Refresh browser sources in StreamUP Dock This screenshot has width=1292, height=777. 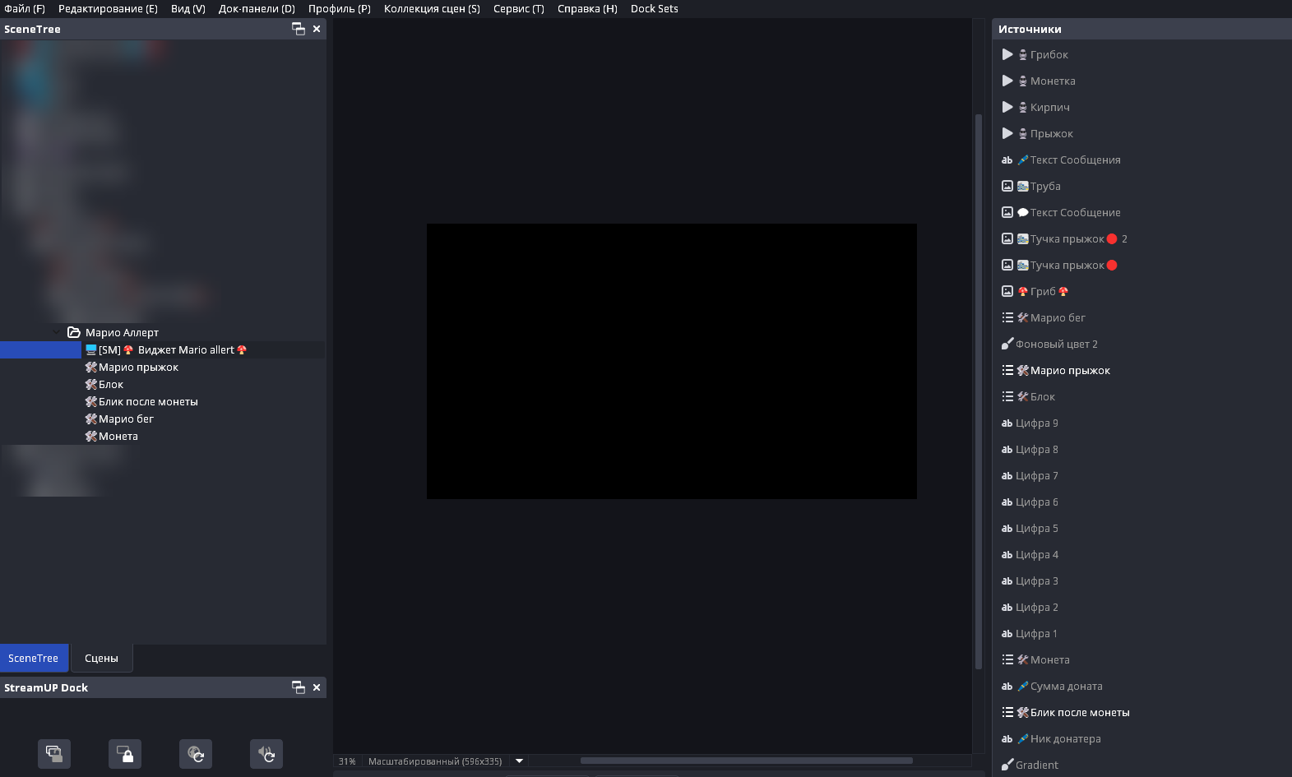[196, 753]
